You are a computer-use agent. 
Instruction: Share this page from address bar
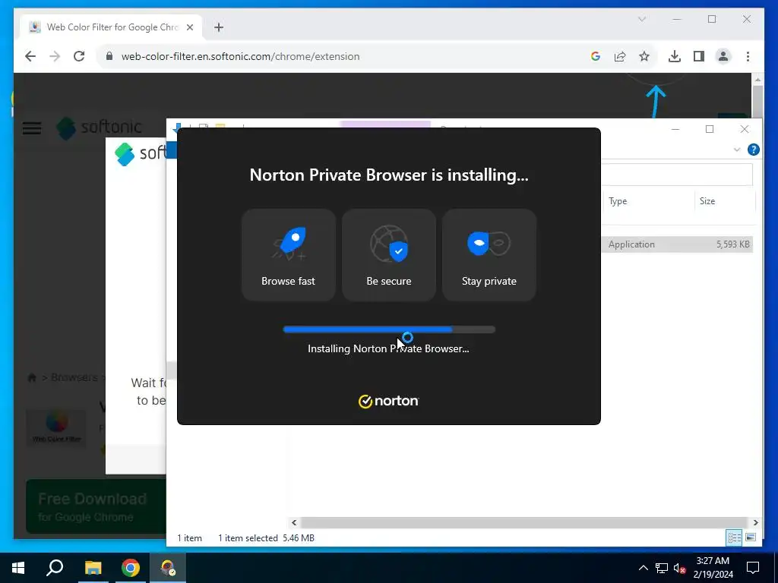click(x=620, y=56)
